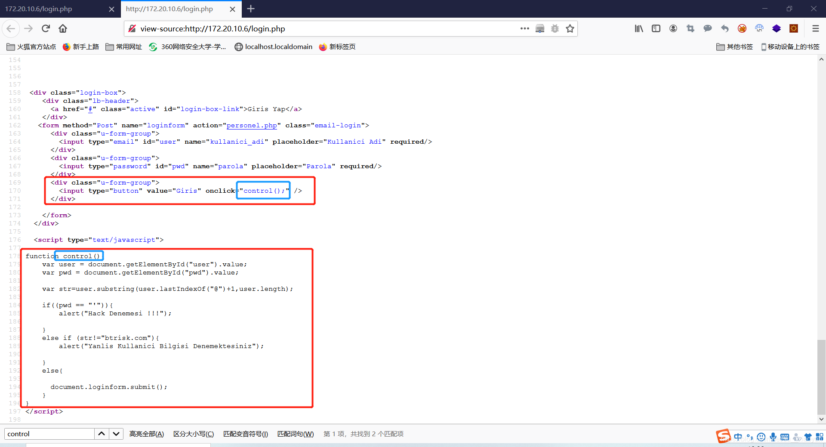Click the reader device icon in address bar
This screenshot has width=826, height=447.
[x=540, y=28]
